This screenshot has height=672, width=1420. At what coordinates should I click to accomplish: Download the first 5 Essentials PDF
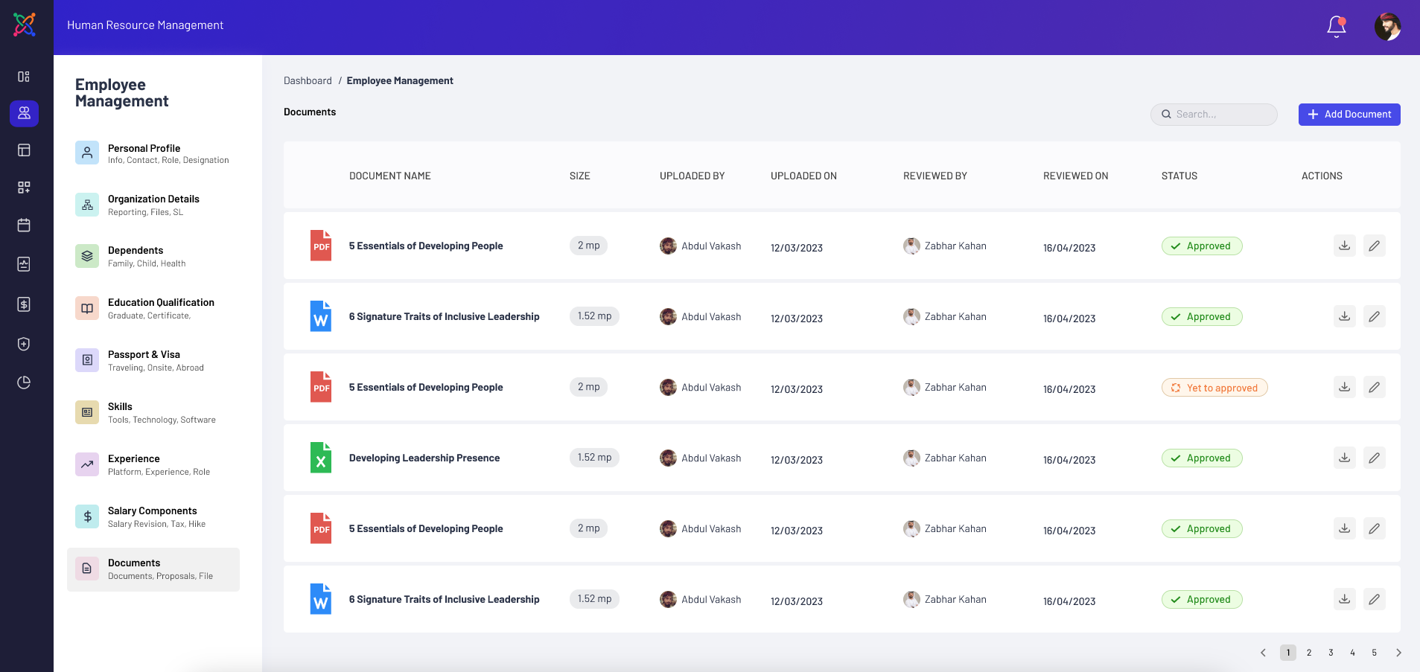tap(1344, 246)
